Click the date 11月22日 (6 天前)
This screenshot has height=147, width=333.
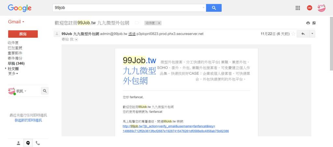(275, 34)
